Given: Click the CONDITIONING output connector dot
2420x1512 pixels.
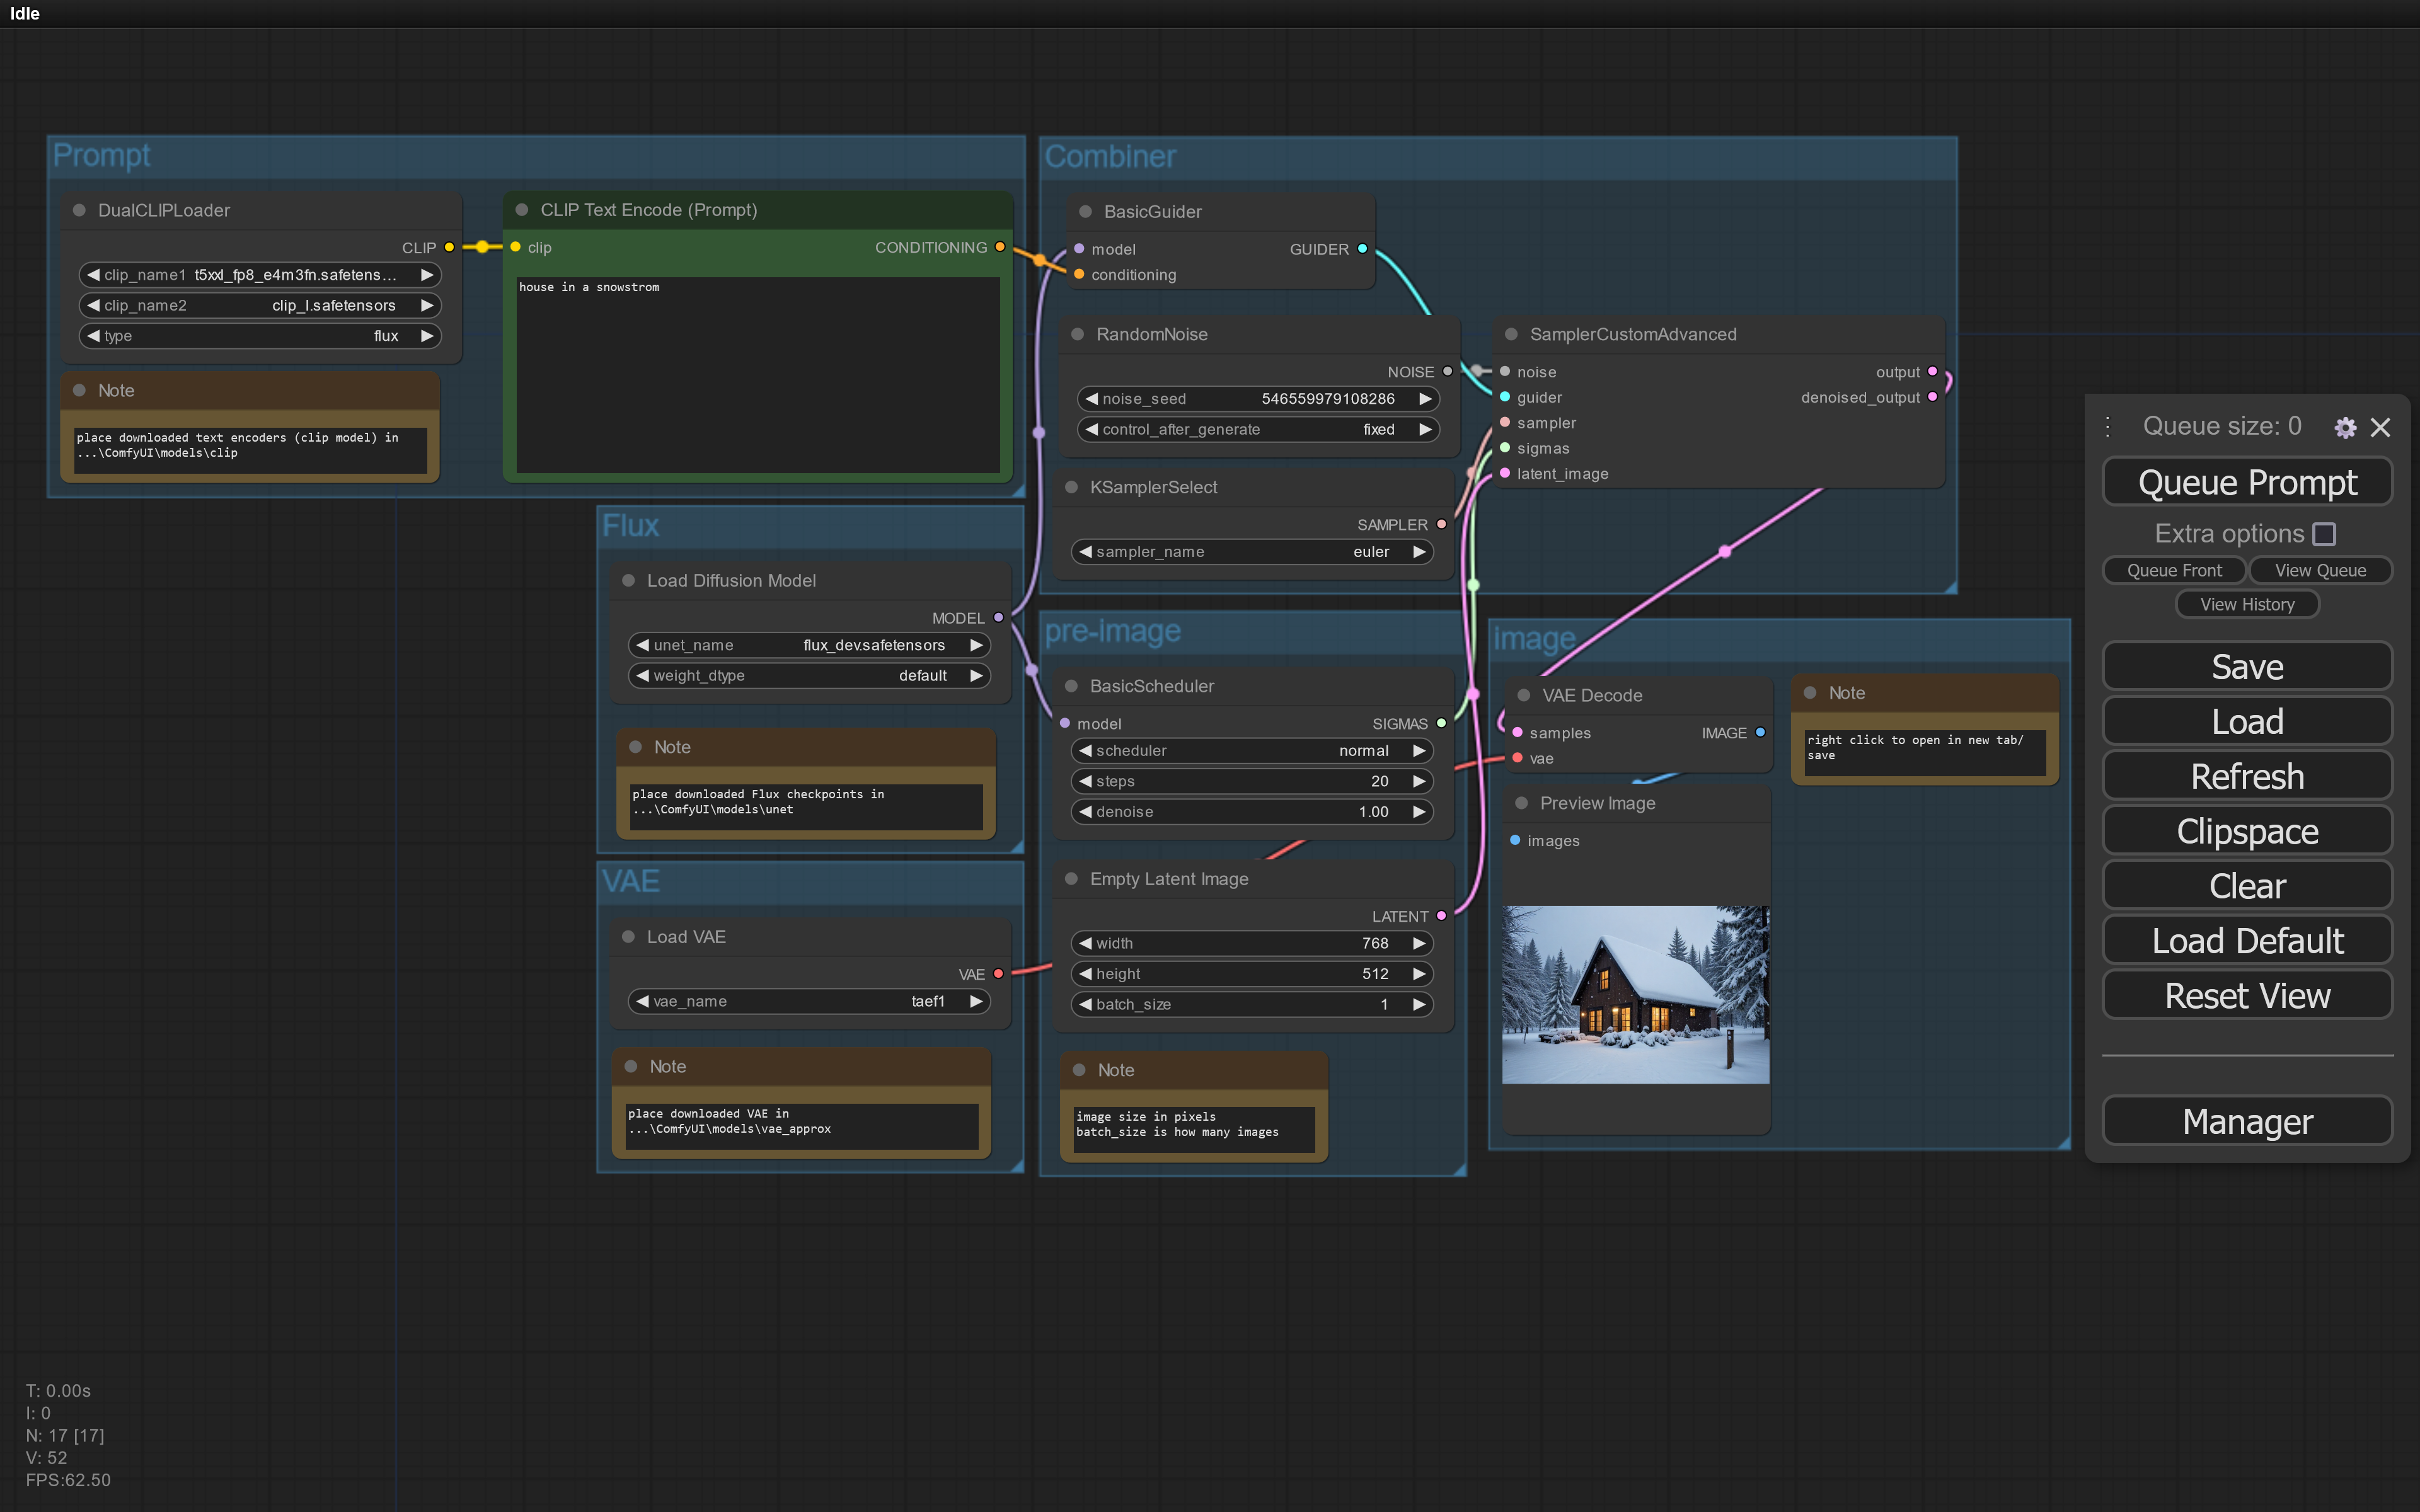Looking at the screenshot, I should [999, 247].
